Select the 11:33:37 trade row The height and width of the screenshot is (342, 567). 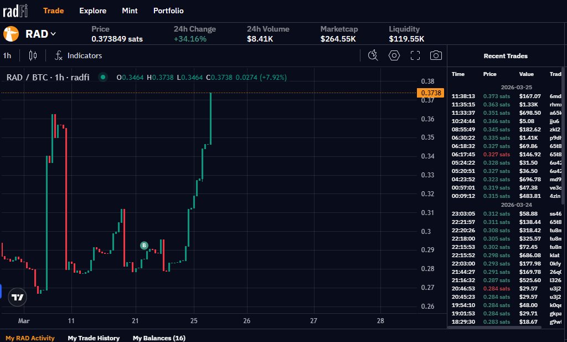click(x=506, y=113)
